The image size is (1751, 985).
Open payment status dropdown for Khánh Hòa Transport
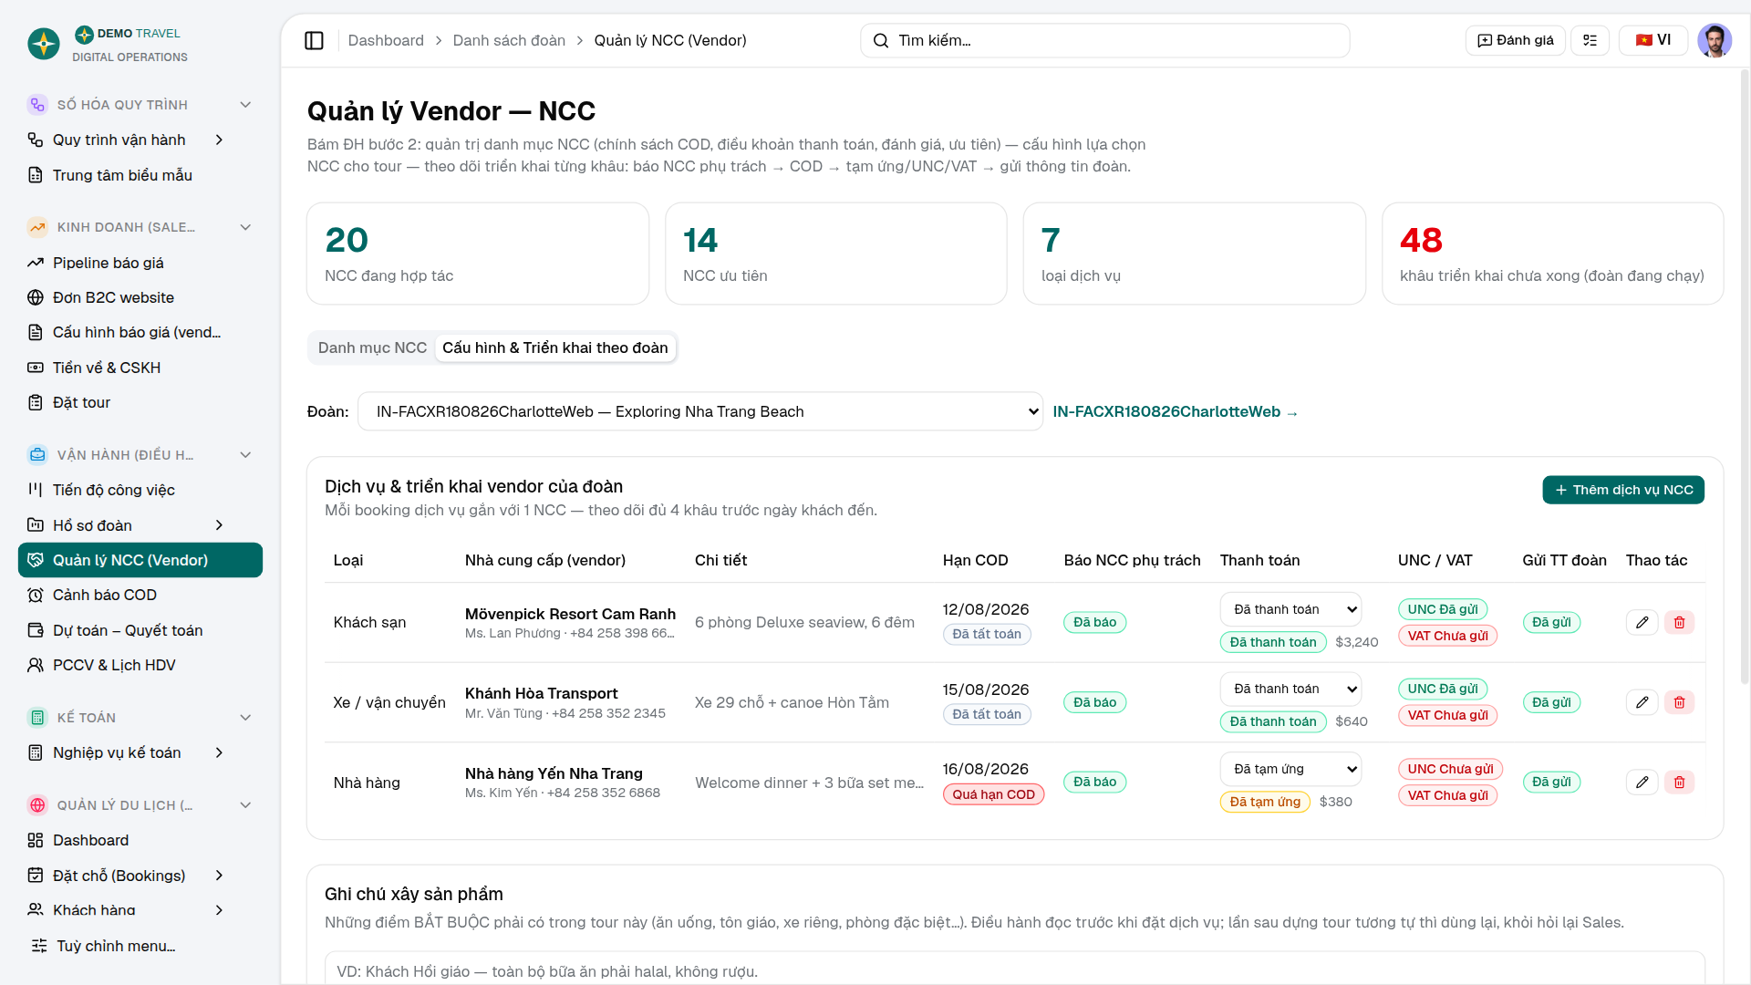pos(1290,689)
